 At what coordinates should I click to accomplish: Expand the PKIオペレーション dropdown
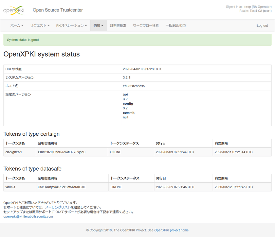click(71, 25)
